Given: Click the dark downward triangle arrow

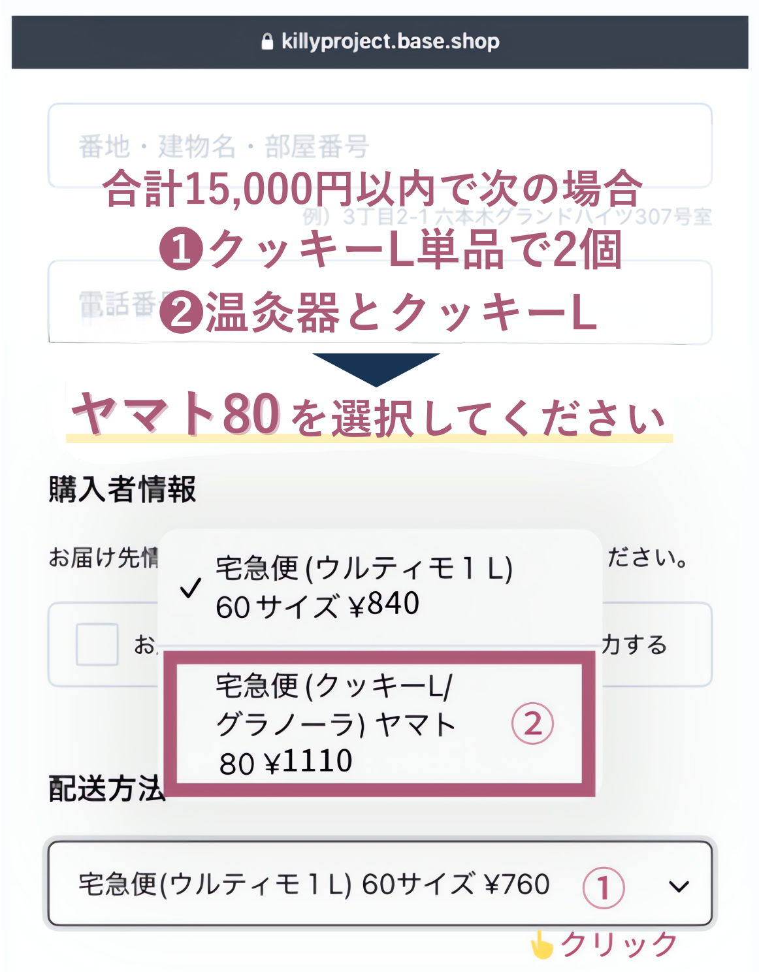Looking at the screenshot, I should (x=376, y=368).
